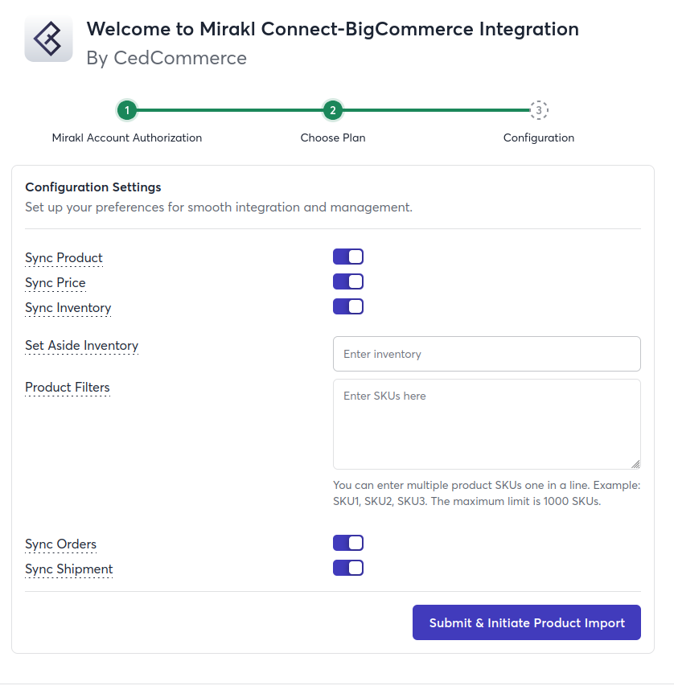Go to the Choose Plan step label
The width and height of the screenshot is (674, 694).
333,138
